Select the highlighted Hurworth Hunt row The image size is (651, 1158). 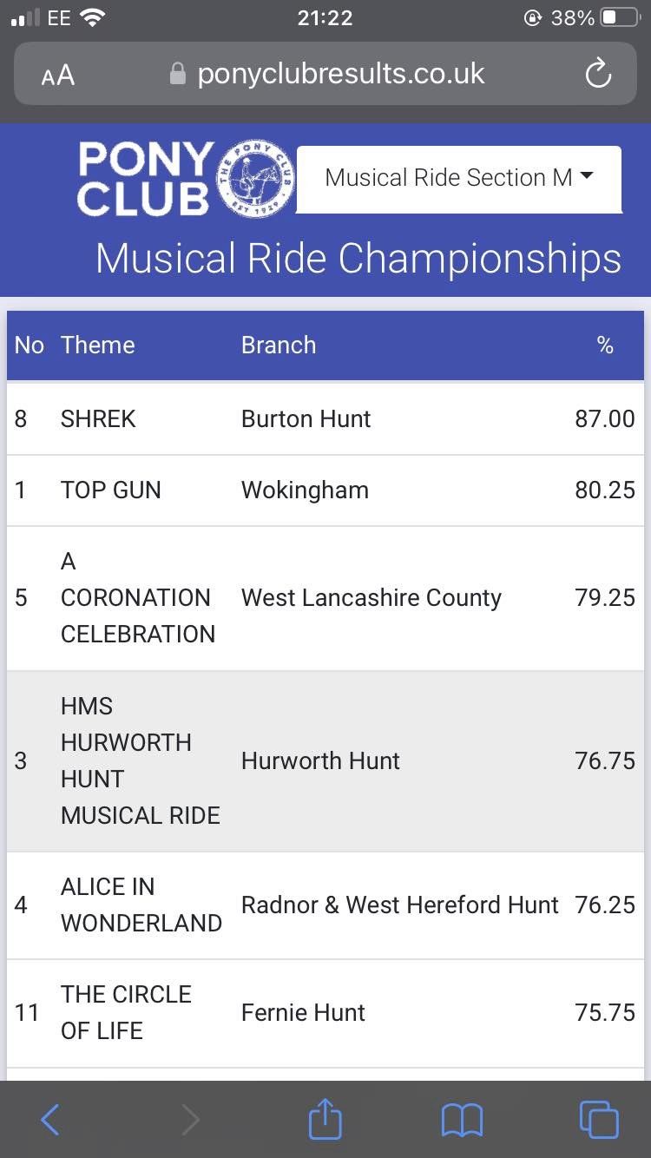click(325, 761)
